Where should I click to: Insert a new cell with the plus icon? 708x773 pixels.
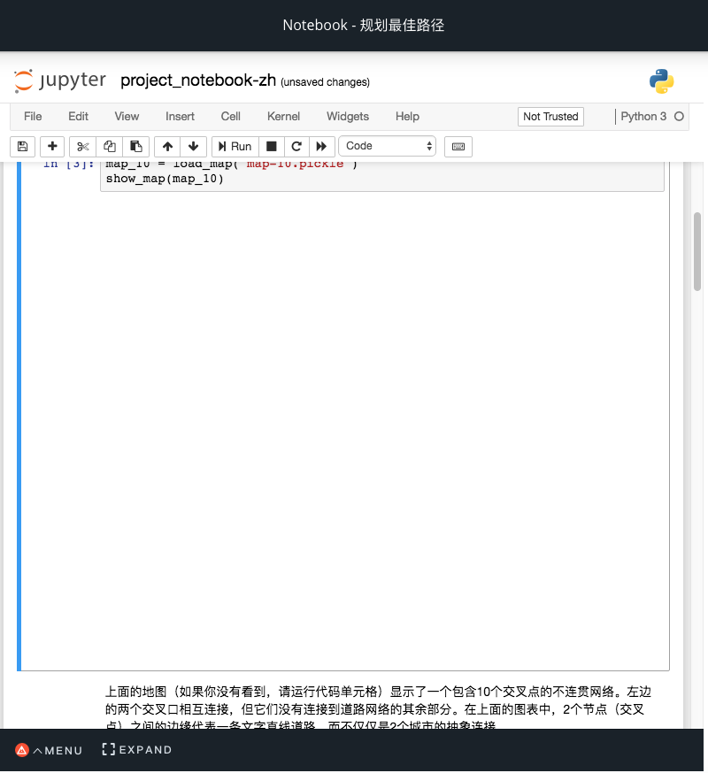coord(52,146)
